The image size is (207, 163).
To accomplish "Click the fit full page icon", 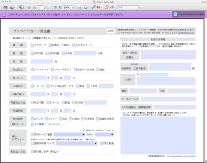I will pos(85,7).
